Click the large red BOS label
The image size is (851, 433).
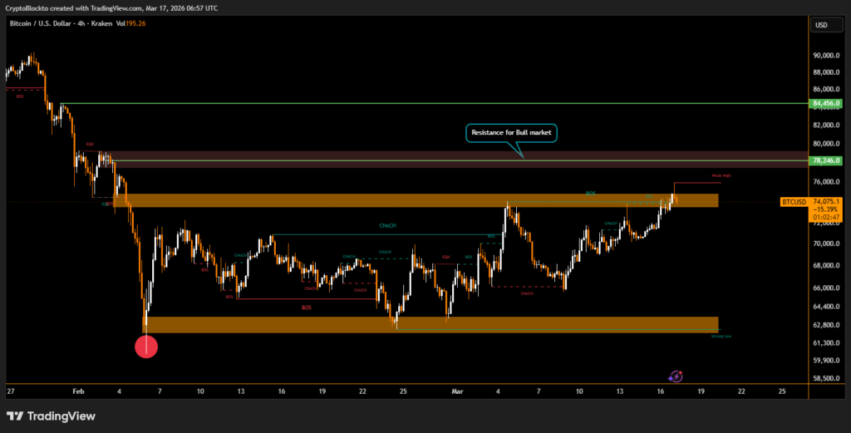[x=307, y=308]
